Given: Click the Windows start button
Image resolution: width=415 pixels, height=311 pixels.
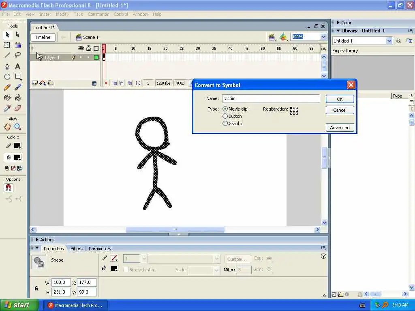Looking at the screenshot, I should [x=19, y=305].
